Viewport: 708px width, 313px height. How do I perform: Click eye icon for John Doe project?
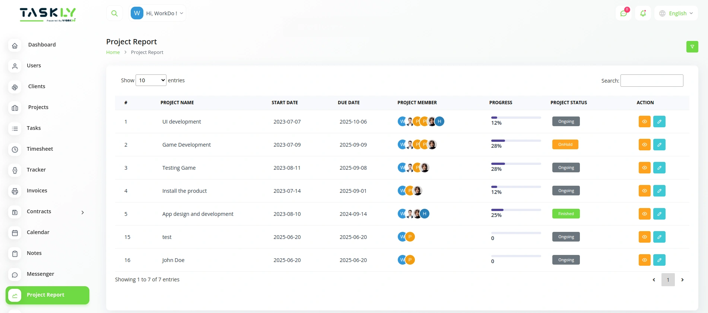644,260
